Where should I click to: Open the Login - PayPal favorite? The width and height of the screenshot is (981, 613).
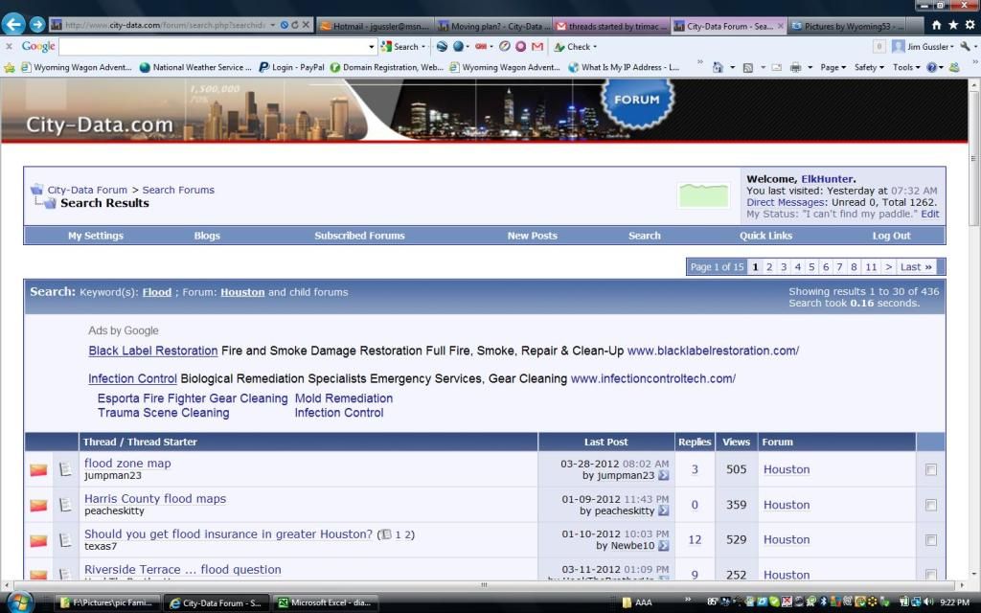291,67
